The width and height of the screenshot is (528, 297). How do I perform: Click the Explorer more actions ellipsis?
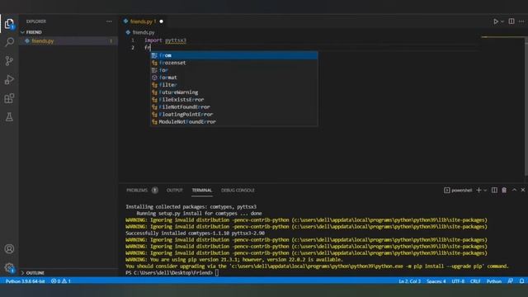(109, 21)
